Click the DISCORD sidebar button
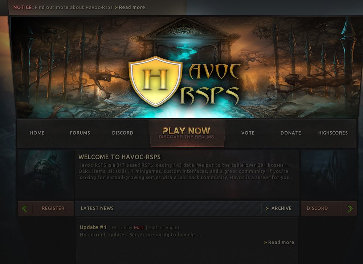This screenshot has width=363, height=264. tap(317, 208)
